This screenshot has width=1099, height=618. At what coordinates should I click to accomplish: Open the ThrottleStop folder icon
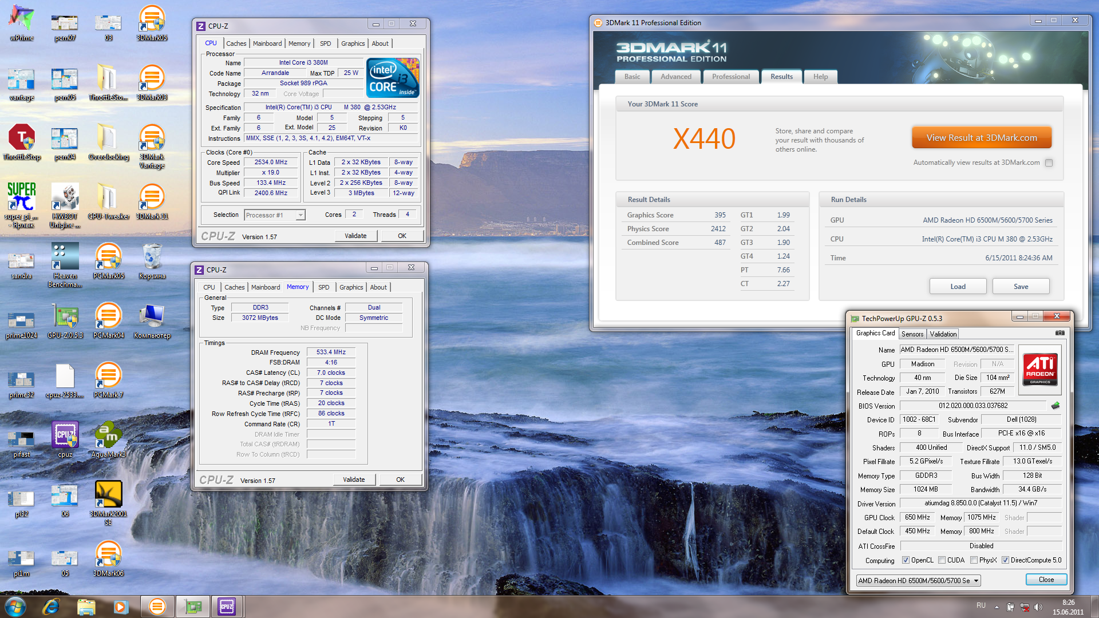click(108, 82)
